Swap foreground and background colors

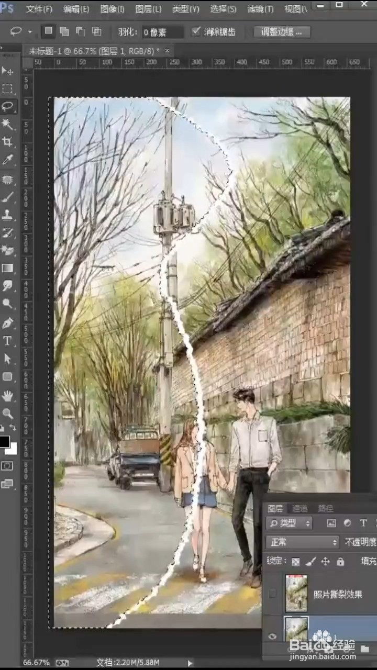[13, 428]
